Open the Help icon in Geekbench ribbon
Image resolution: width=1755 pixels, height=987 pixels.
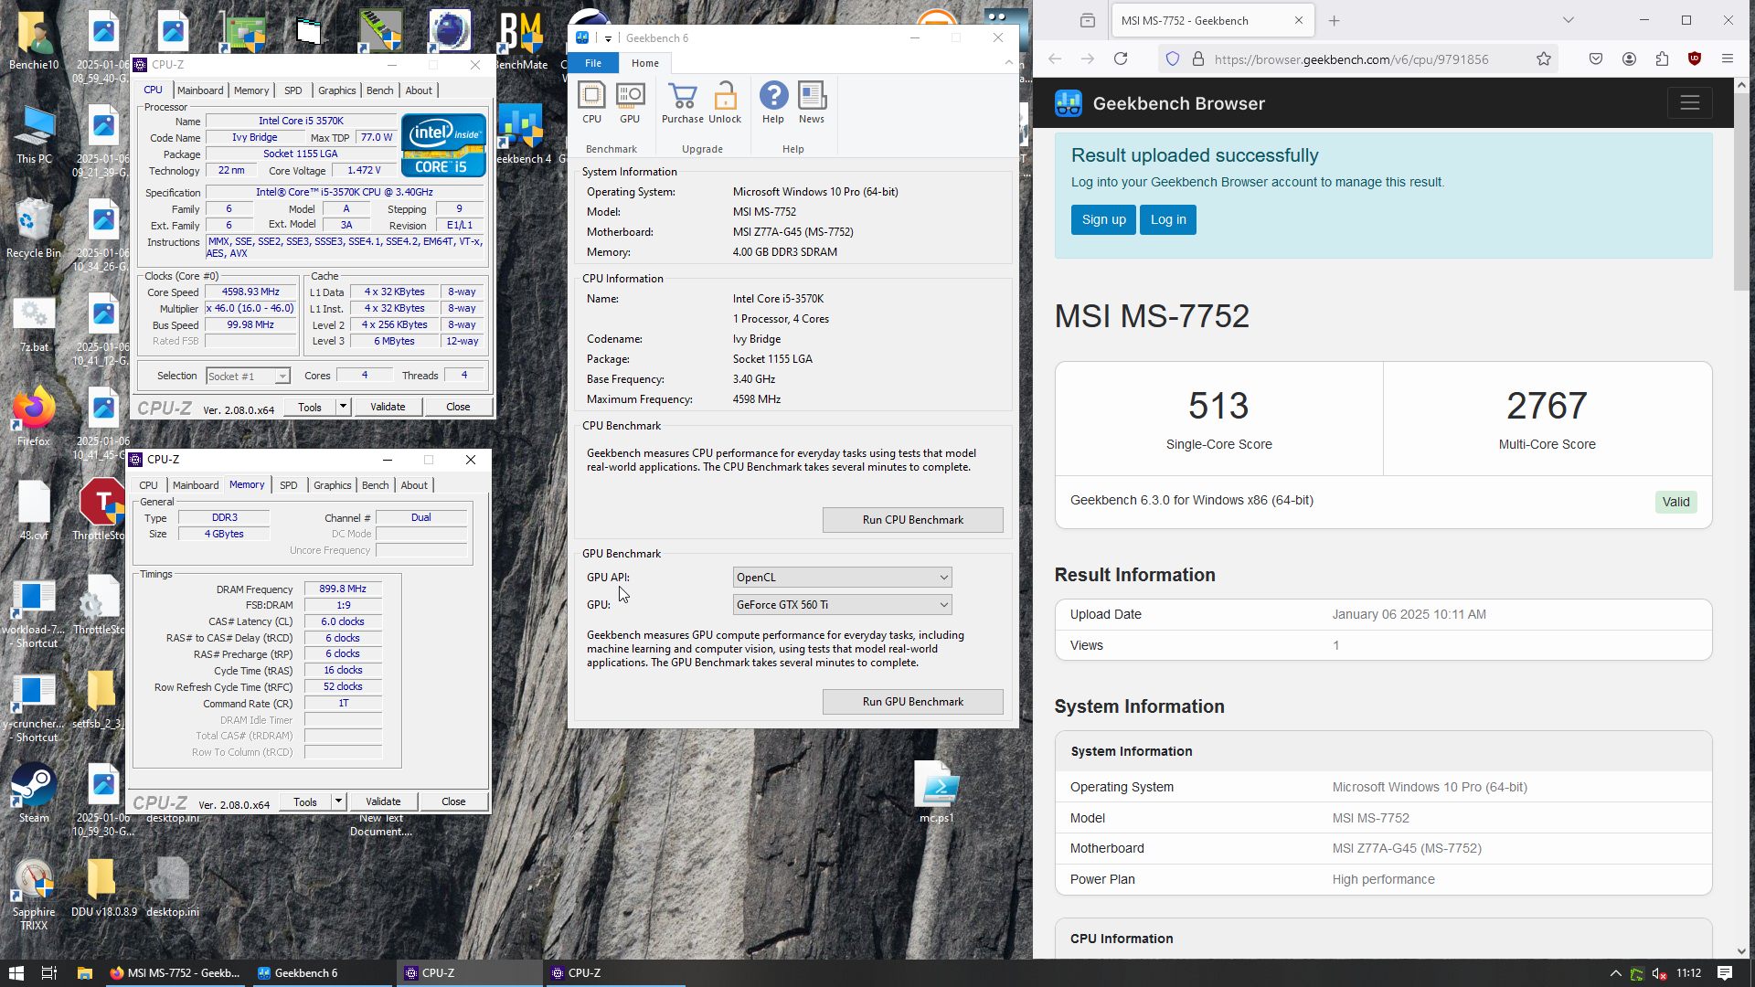[x=773, y=103]
